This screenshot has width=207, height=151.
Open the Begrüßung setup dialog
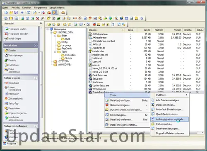pos(12,83)
